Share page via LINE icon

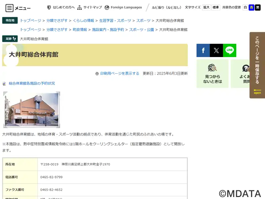pyautogui.click(x=230, y=50)
